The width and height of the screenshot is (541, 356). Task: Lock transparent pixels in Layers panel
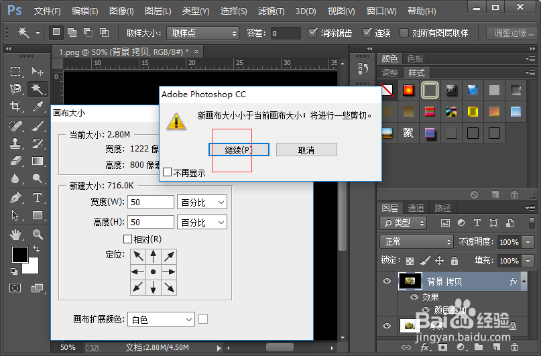click(410, 261)
